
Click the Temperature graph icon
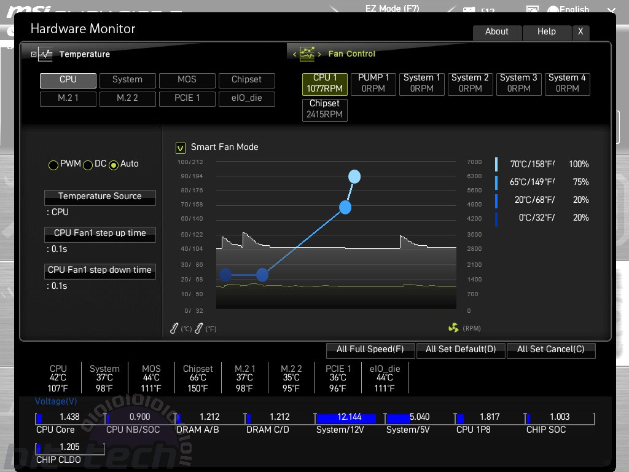[45, 54]
